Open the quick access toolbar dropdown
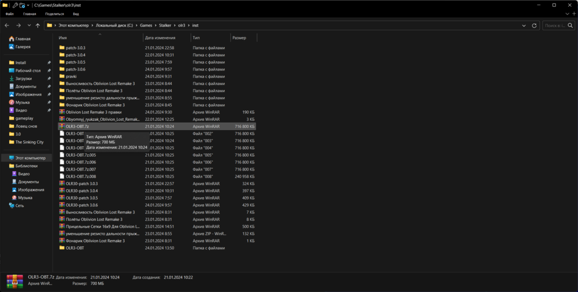Viewport: 578px width, 292px height. (x=29, y=5)
